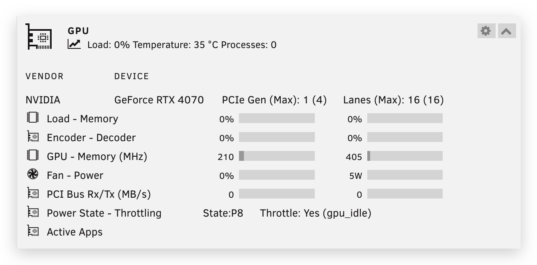Viewport: 537px width, 265px height.
Task: Click the fan icon for Fan - Power
Action: [x=33, y=175]
